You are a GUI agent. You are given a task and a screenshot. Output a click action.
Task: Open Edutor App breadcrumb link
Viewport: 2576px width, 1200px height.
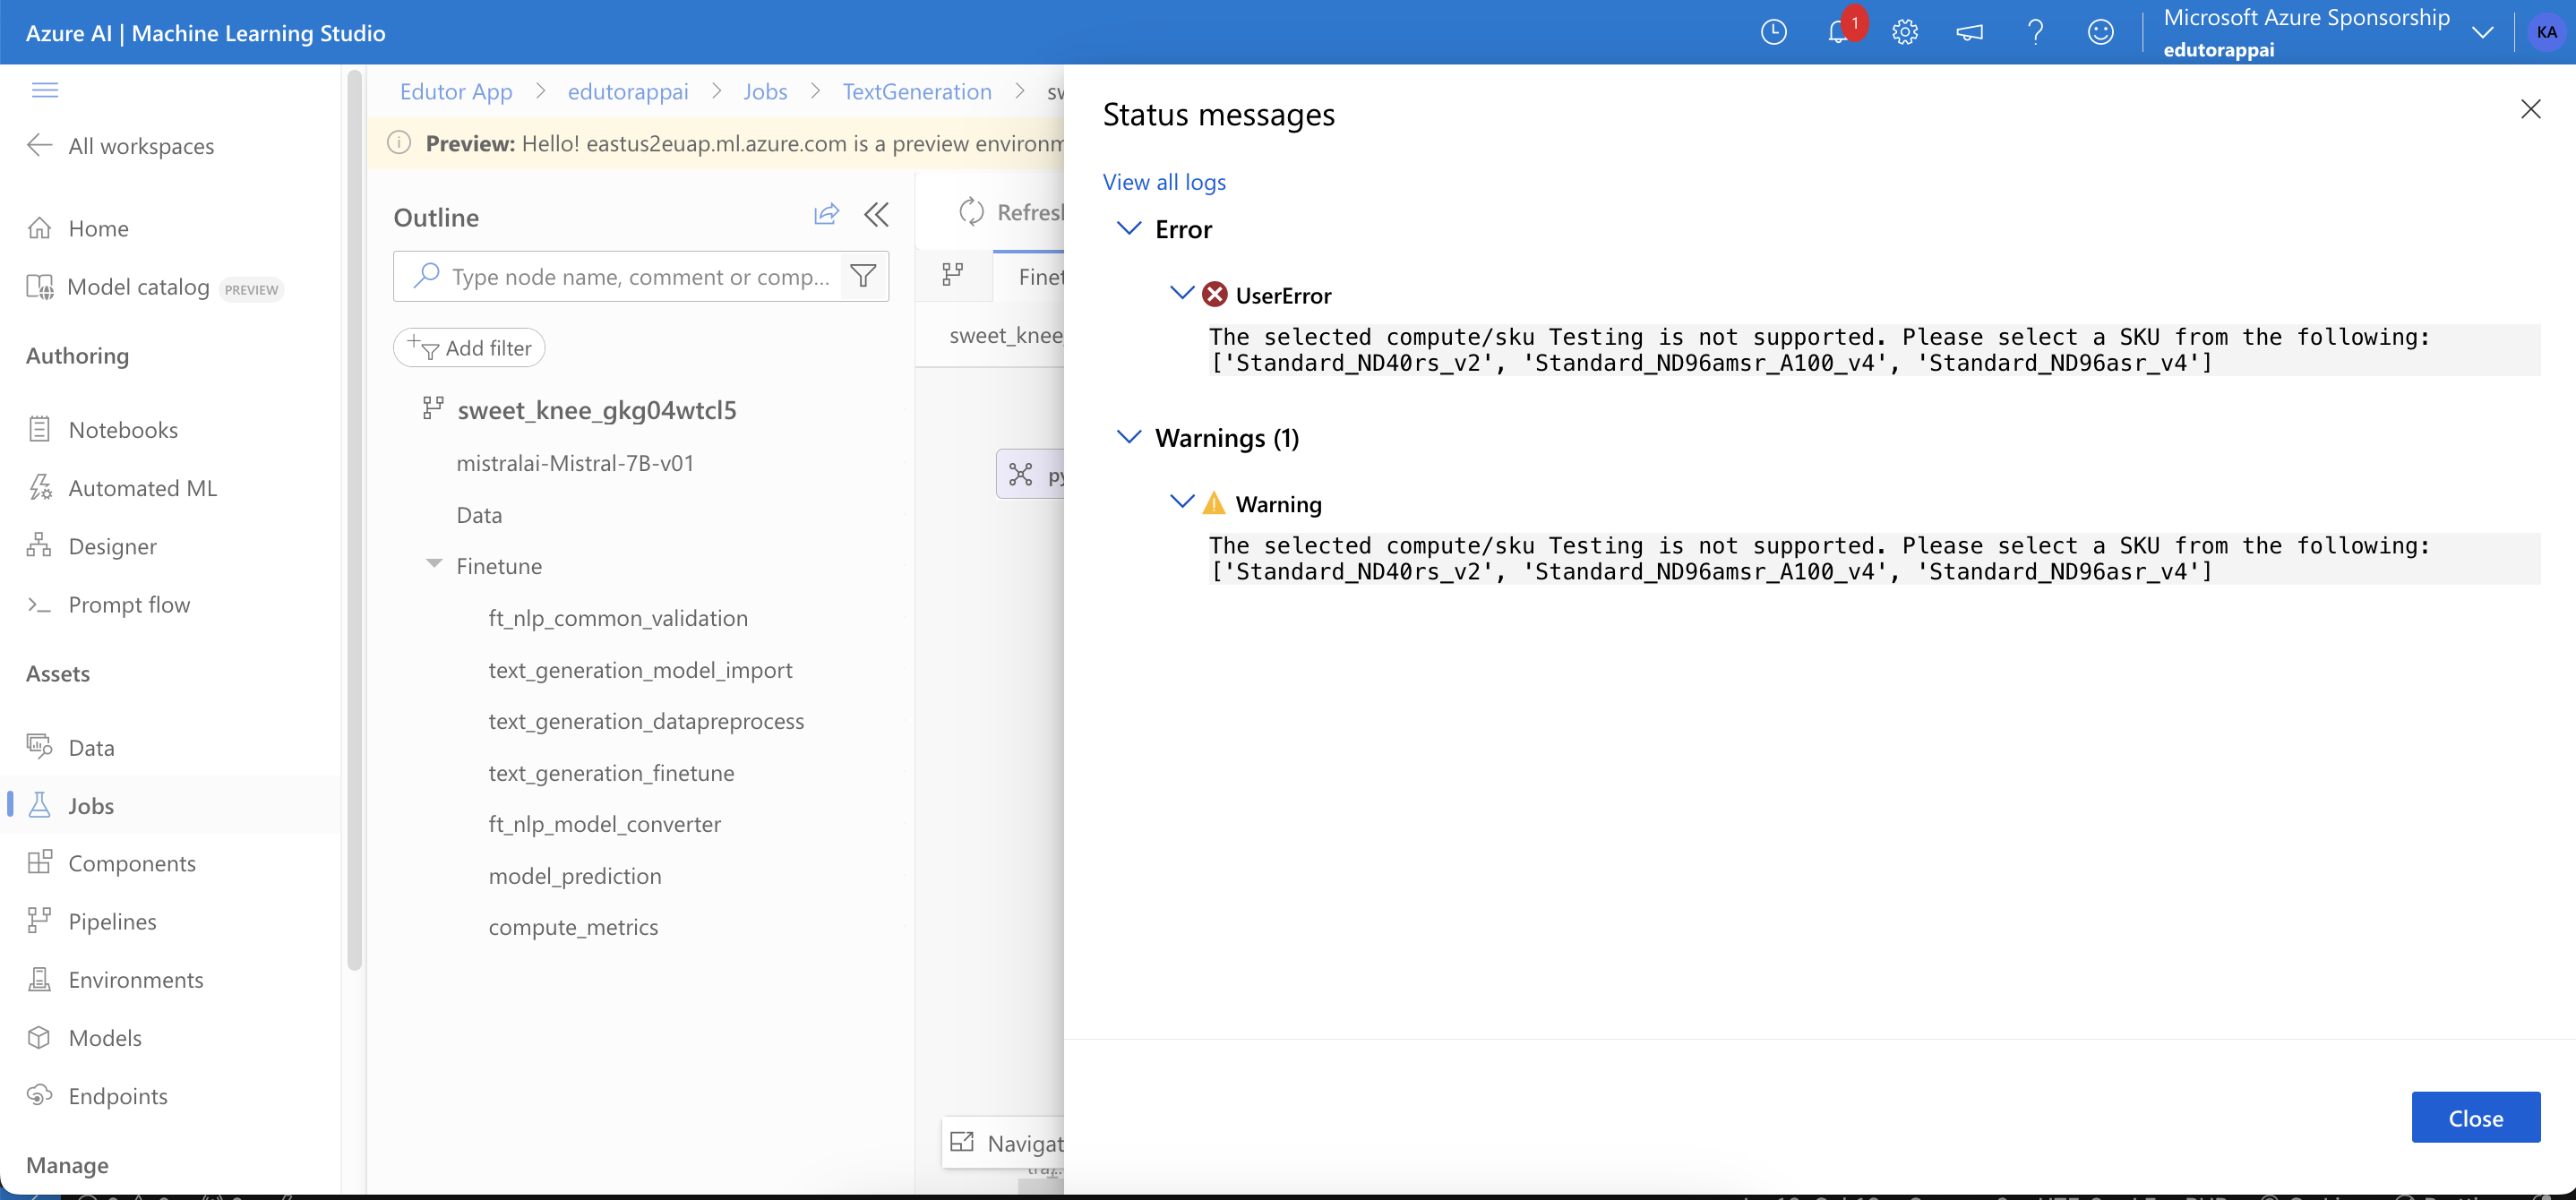pyautogui.click(x=456, y=91)
